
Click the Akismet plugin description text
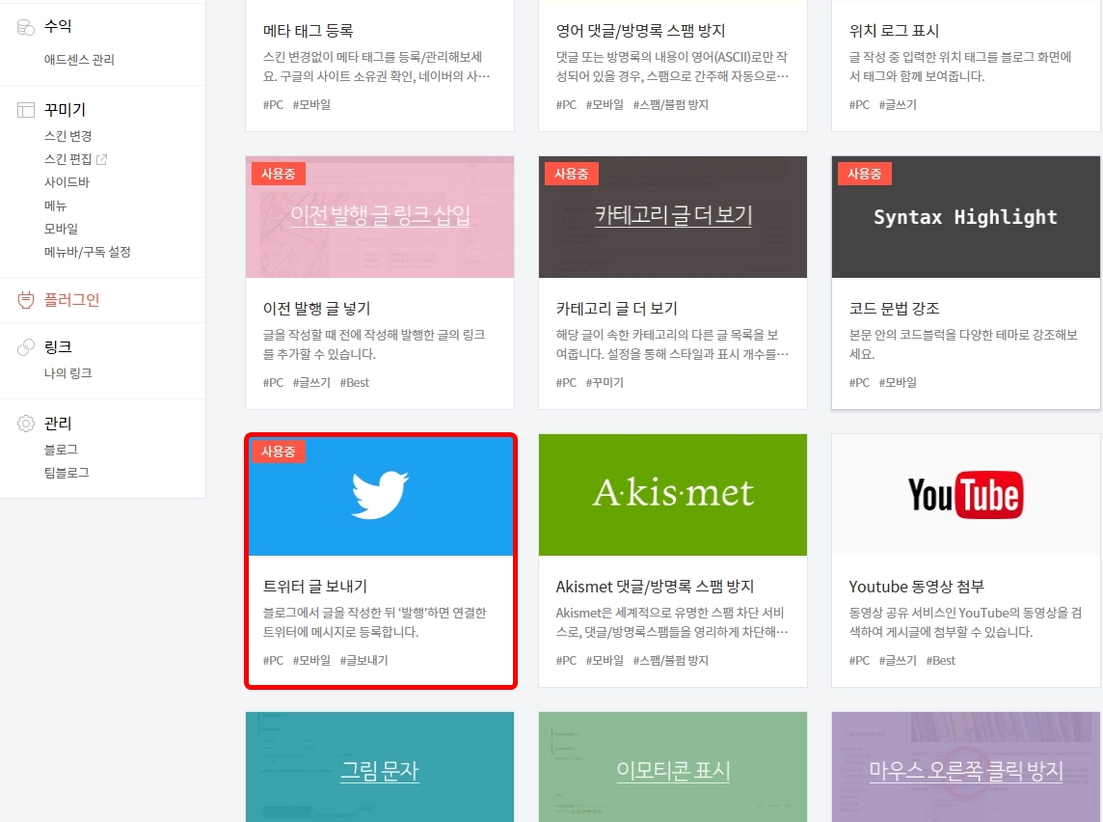click(x=672, y=622)
